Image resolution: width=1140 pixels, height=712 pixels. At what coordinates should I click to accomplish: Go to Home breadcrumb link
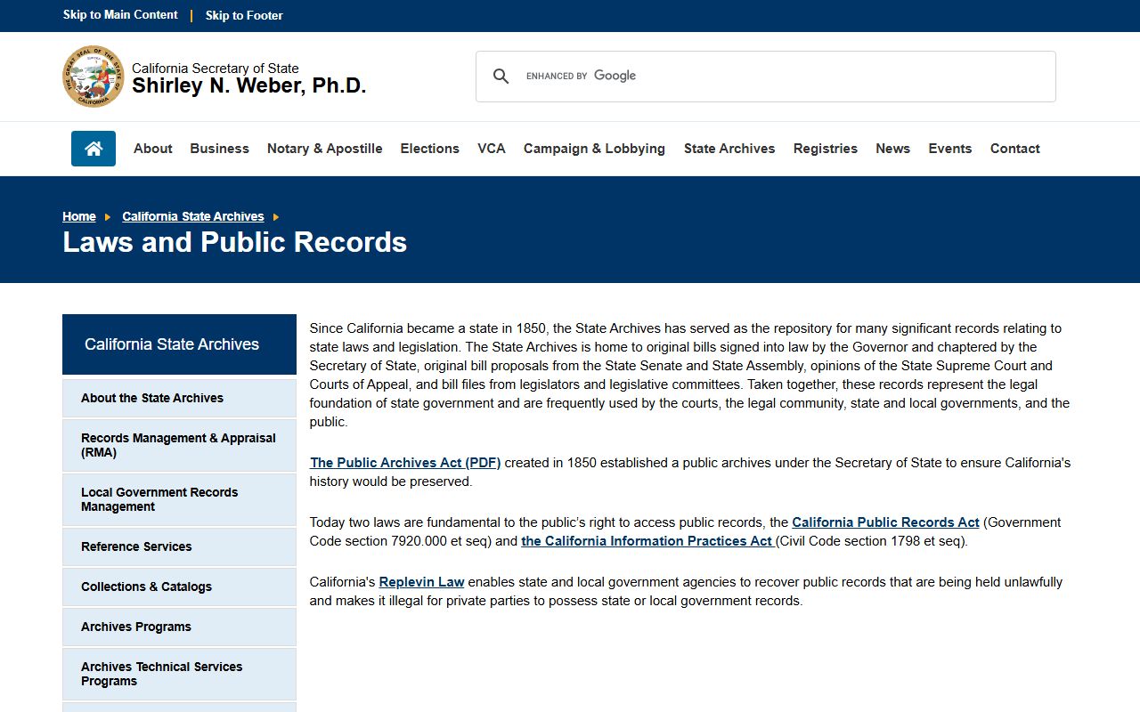pyautogui.click(x=79, y=216)
